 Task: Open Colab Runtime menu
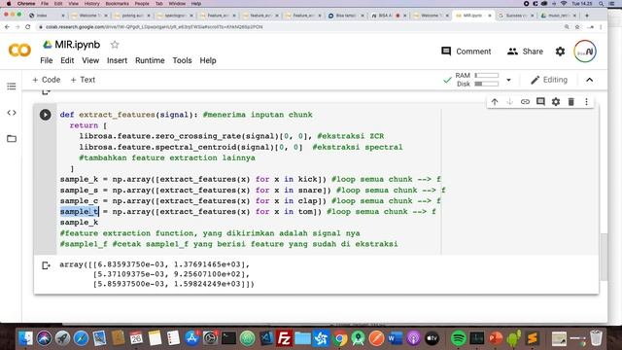pyautogui.click(x=150, y=60)
